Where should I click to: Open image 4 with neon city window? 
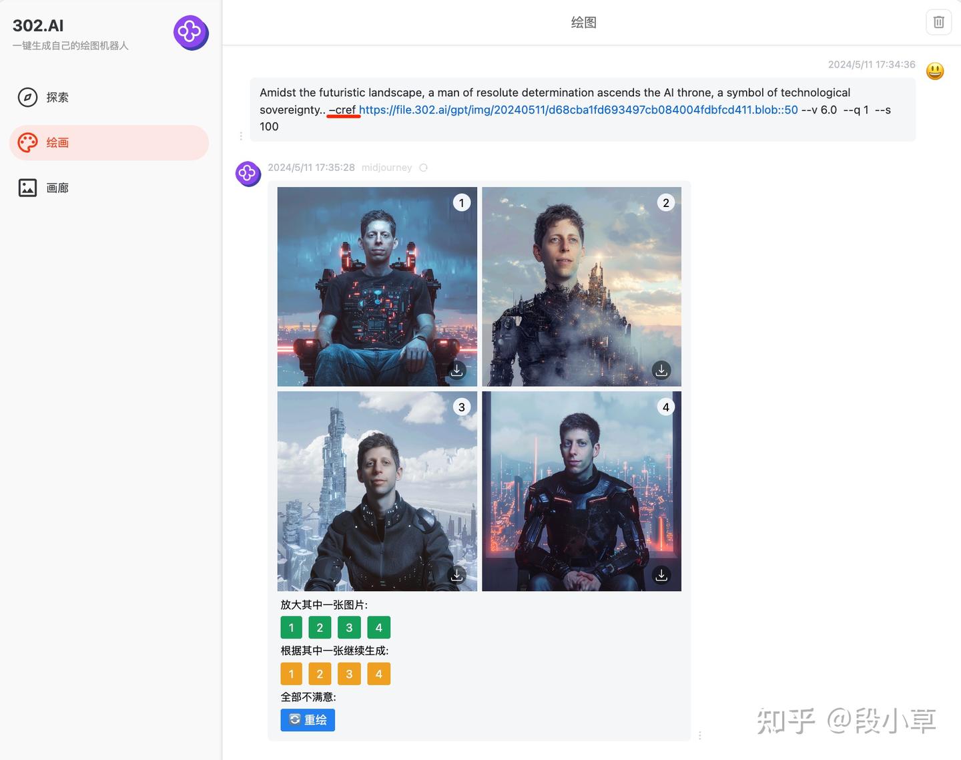point(582,492)
